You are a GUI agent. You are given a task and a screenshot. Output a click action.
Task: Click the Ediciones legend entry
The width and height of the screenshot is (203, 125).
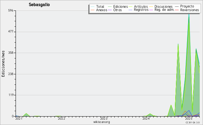[120, 6]
